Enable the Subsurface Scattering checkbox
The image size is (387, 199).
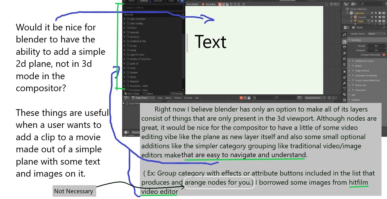[353, 76]
